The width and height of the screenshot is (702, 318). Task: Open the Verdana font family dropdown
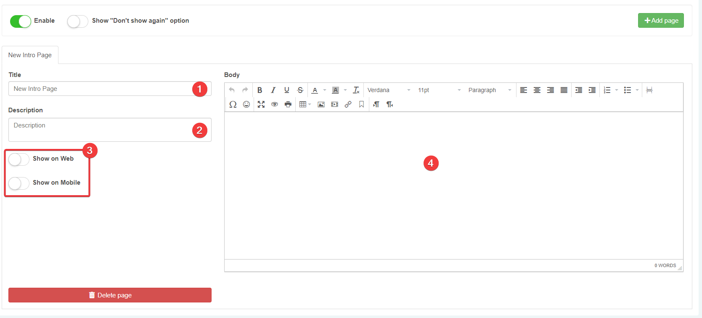[x=388, y=90]
